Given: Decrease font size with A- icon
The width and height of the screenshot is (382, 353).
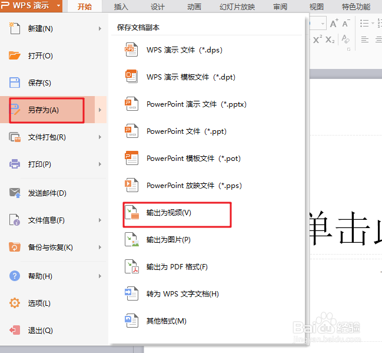Looking at the screenshot, I should pos(346,24).
